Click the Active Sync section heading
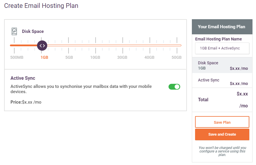 (23, 78)
